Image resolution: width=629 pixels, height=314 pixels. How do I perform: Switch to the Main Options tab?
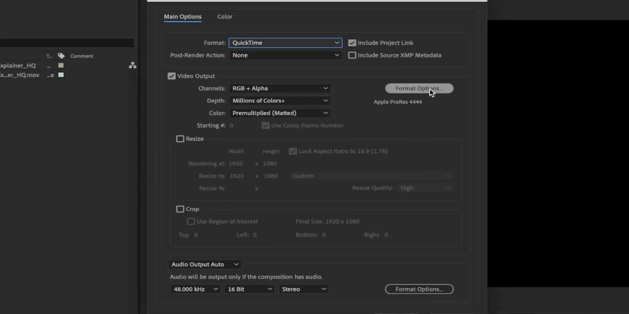182,17
